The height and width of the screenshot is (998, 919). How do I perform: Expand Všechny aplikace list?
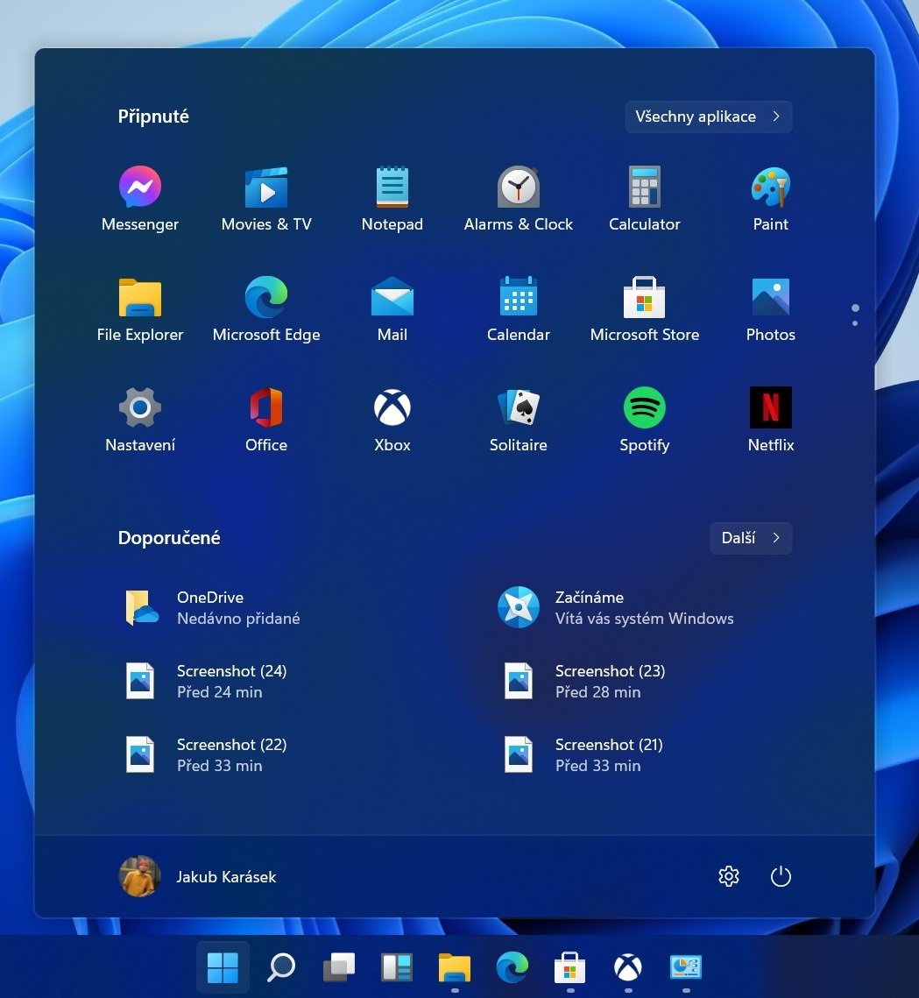709,117
